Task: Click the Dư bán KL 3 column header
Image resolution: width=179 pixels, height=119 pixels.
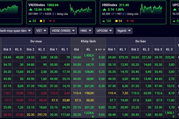Action: point(169,50)
